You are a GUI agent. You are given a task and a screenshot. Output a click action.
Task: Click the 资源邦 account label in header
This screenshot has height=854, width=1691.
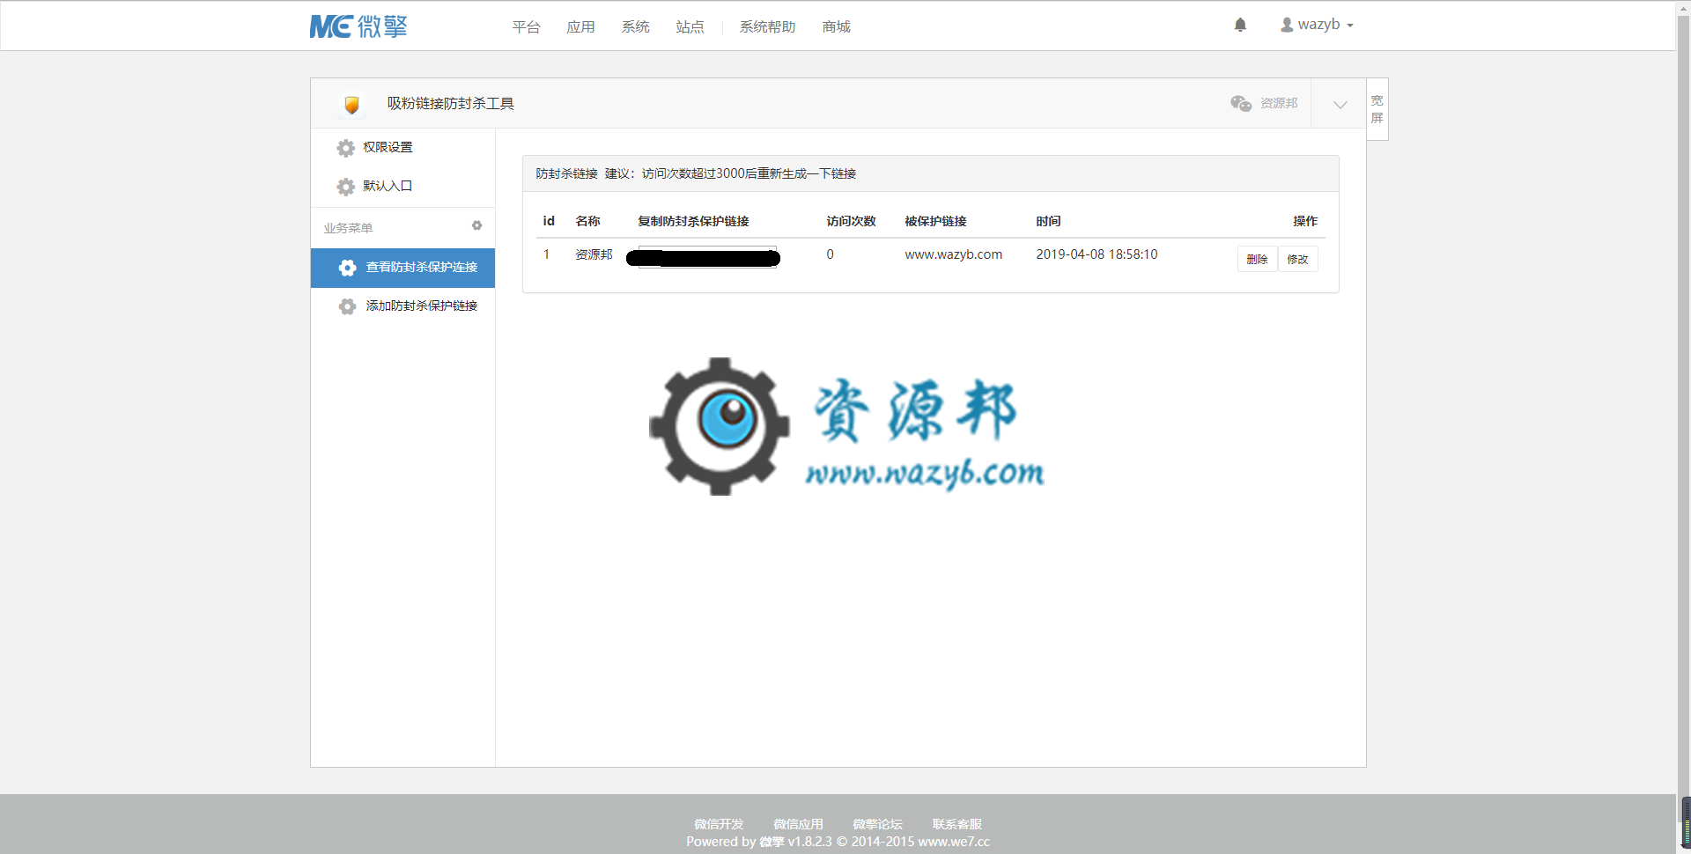click(x=1279, y=103)
